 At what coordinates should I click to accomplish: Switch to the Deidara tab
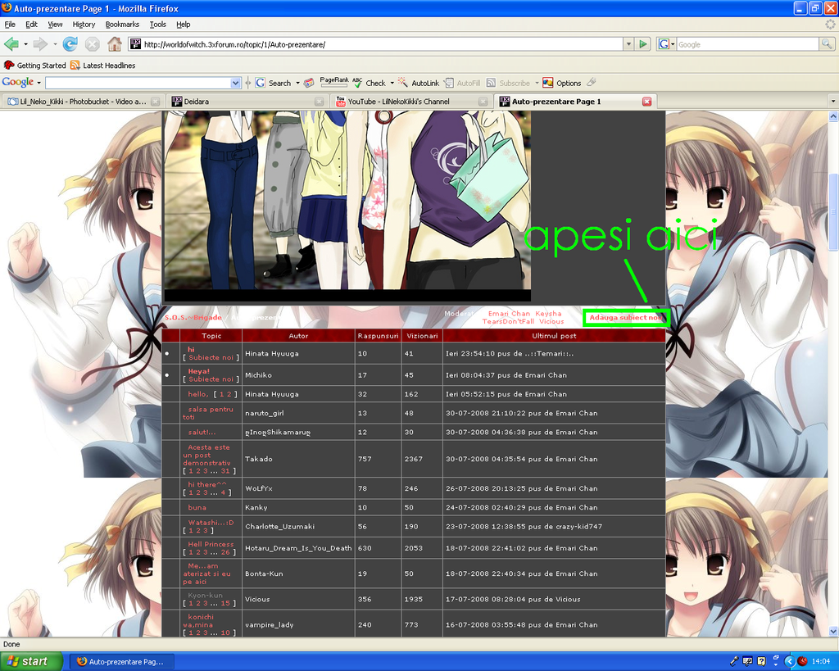[247, 101]
